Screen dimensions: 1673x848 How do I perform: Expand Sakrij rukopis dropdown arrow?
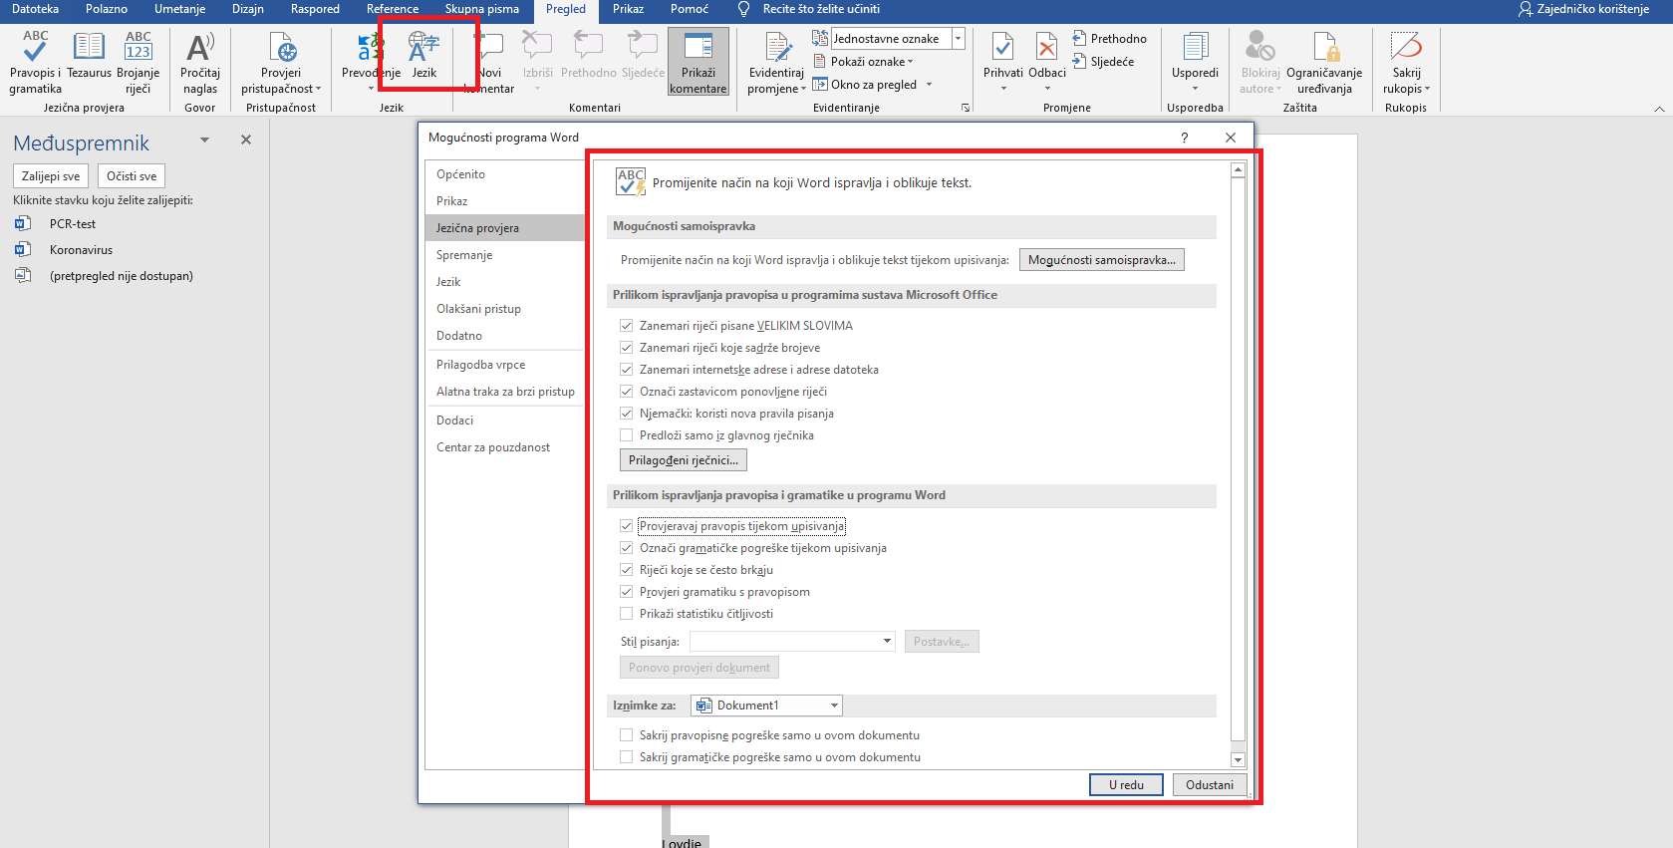click(1427, 90)
